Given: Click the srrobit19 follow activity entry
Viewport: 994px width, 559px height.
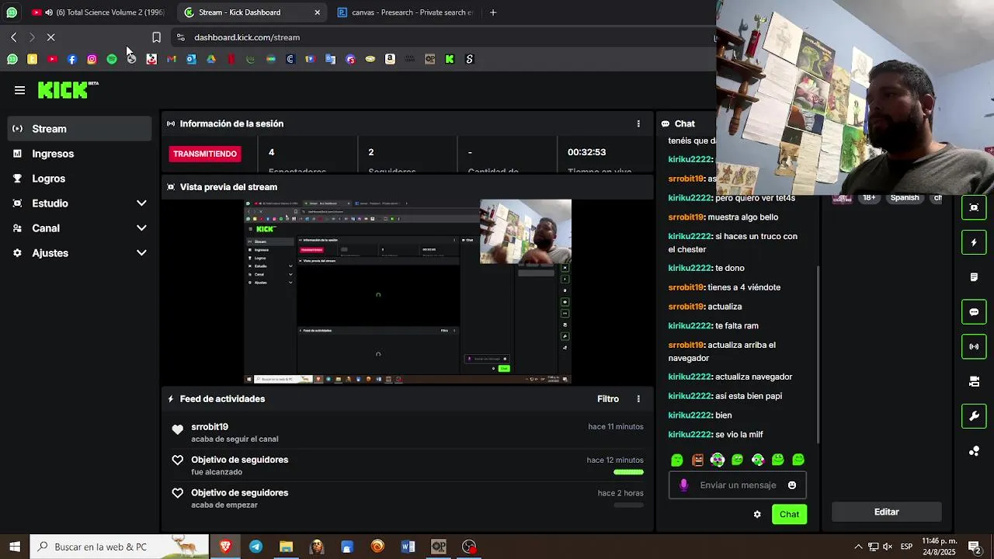Looking at the screenshot, I should [x=408, y=432].
